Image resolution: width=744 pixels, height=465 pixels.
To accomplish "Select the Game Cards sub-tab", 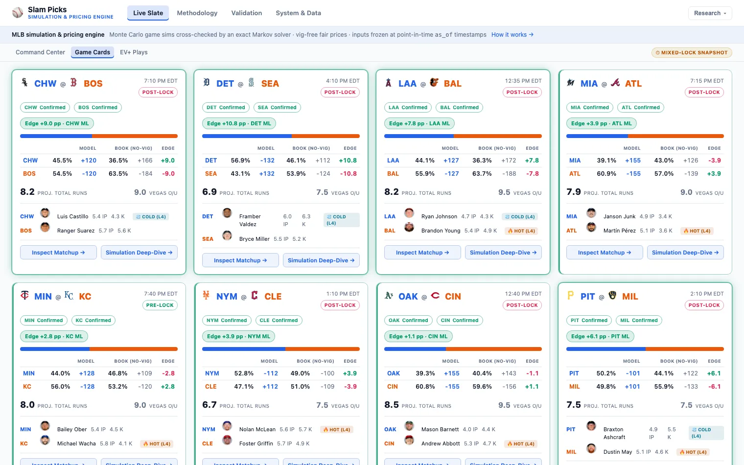I will (x=93, y=52).
